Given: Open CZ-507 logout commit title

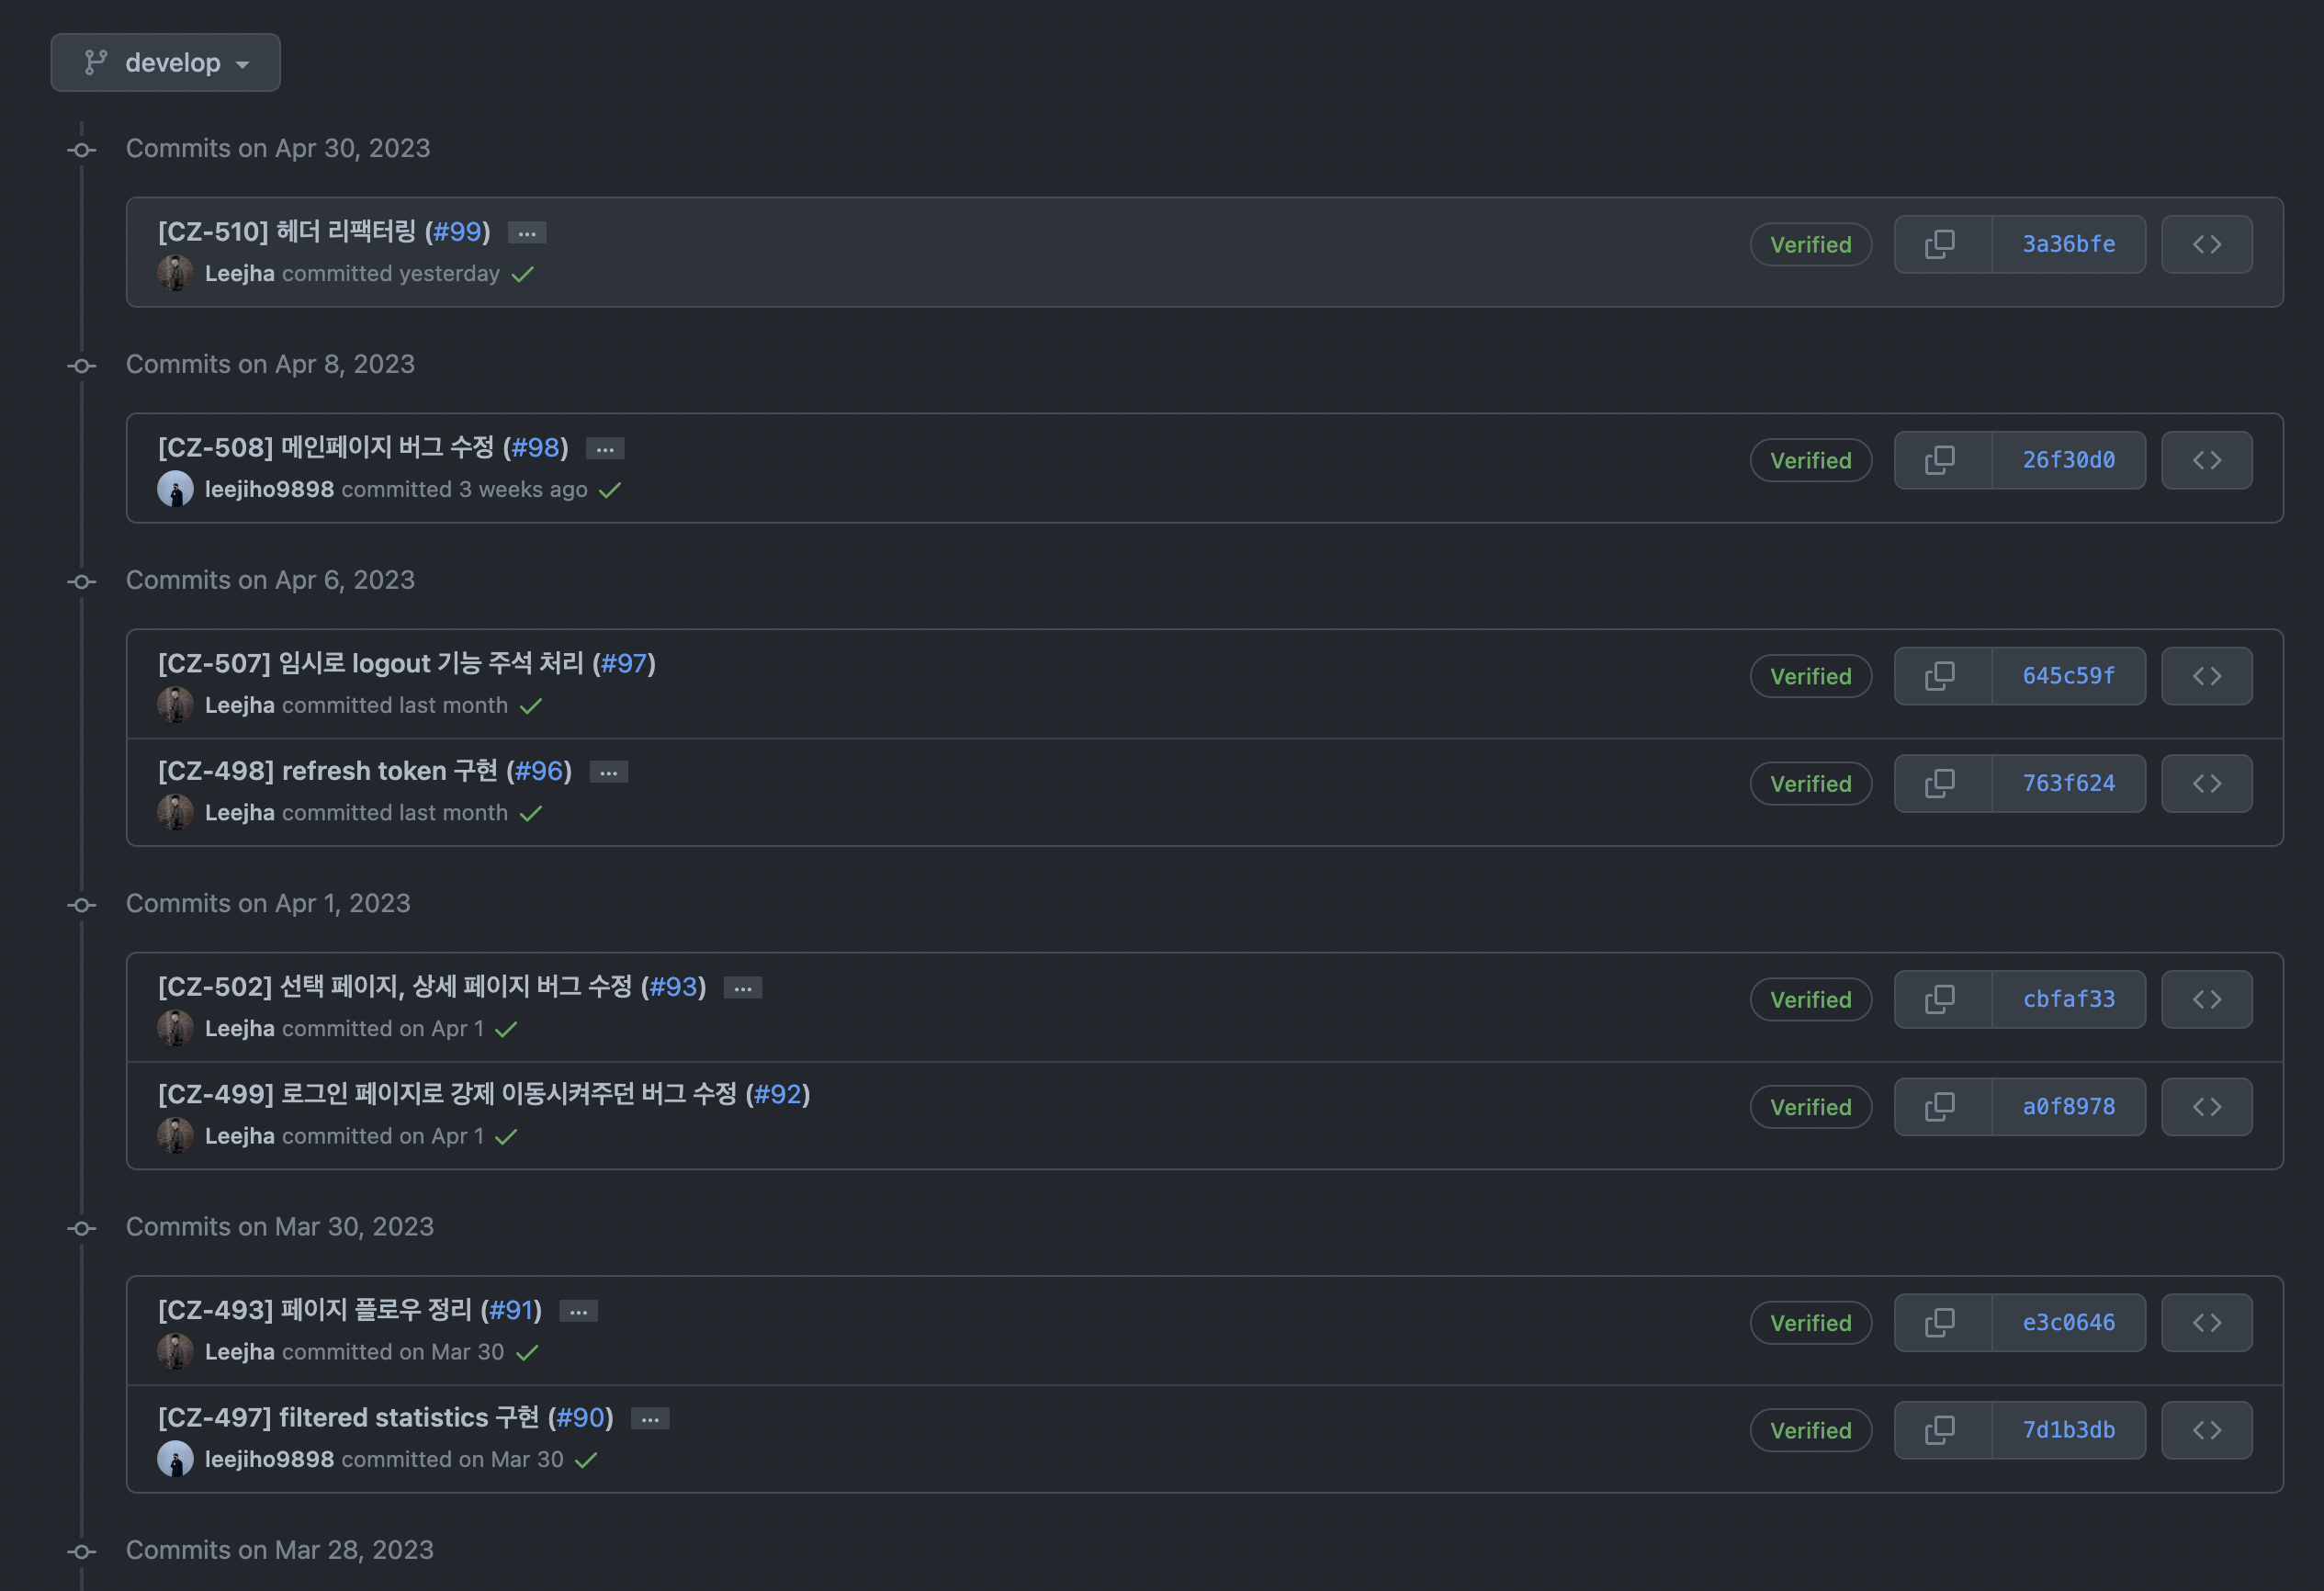Looking at the screenshot, I should point(372,663).
